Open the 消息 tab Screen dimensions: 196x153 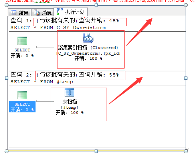43,13
